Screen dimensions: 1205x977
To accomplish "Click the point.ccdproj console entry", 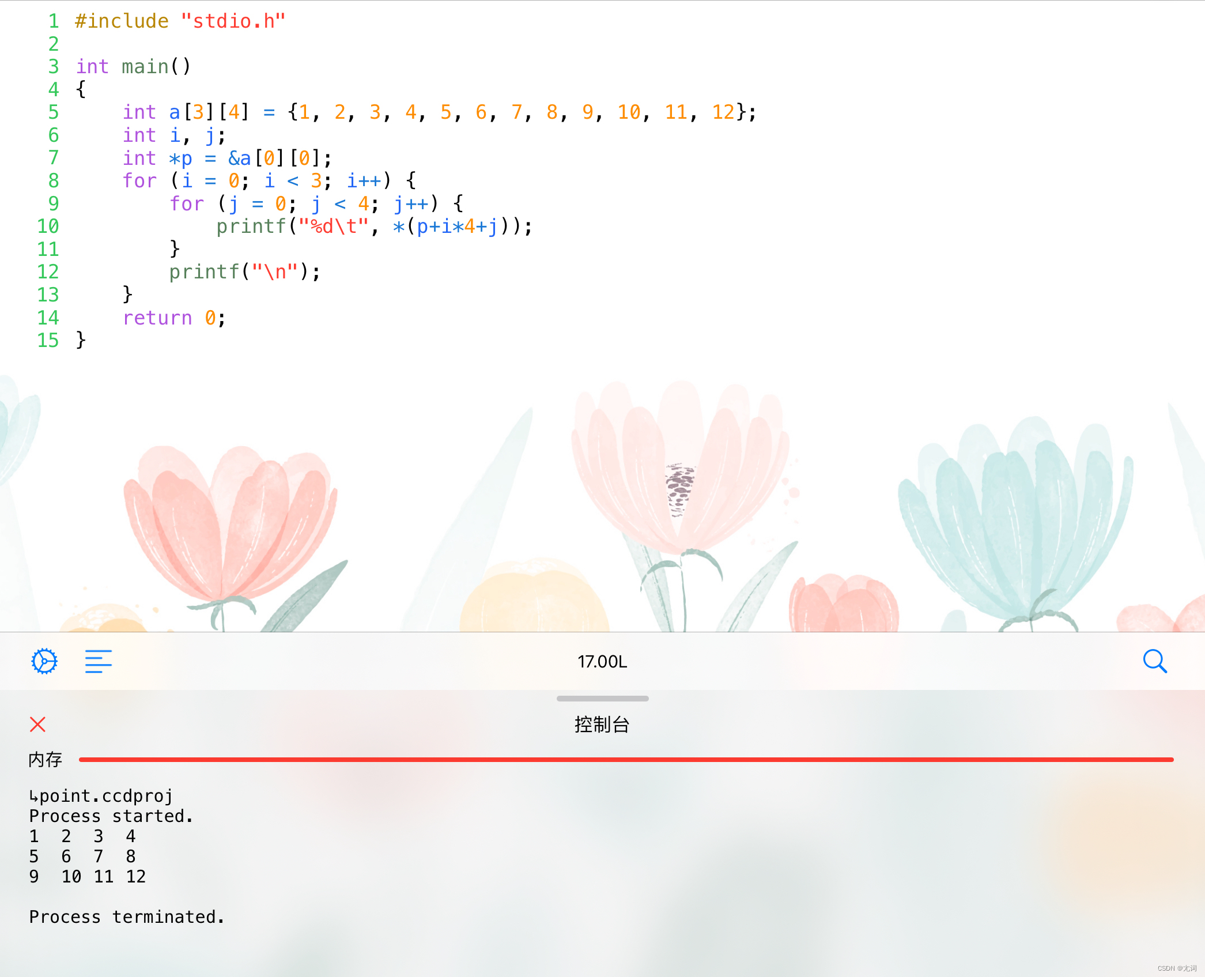I will click(x=101, y=796).
